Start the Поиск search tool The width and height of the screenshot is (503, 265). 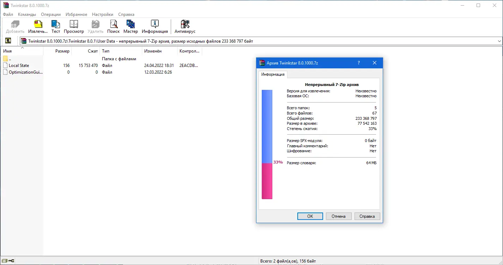113,26
